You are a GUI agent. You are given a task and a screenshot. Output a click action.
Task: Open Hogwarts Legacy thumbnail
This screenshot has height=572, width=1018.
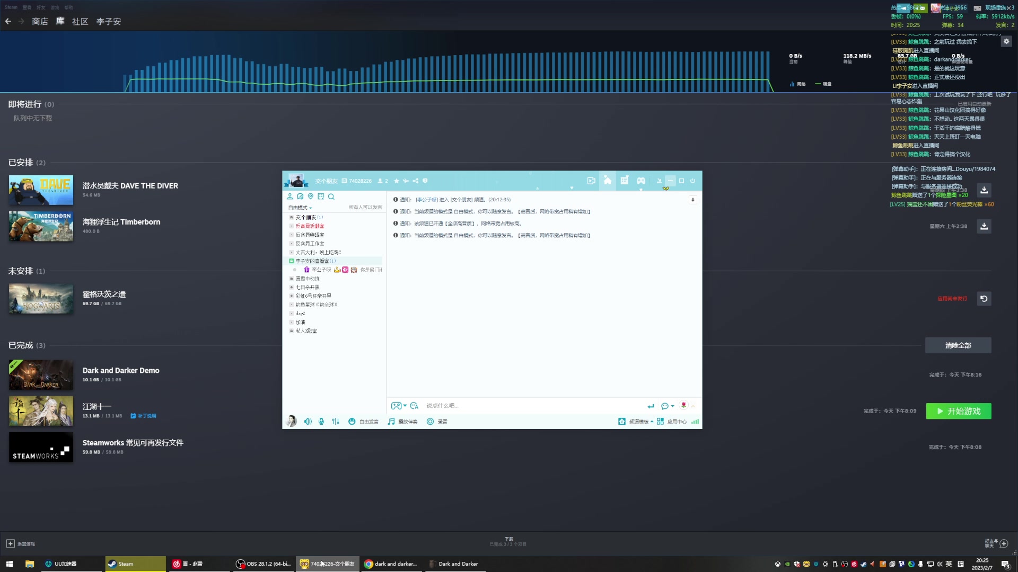[x=41, y=299]
